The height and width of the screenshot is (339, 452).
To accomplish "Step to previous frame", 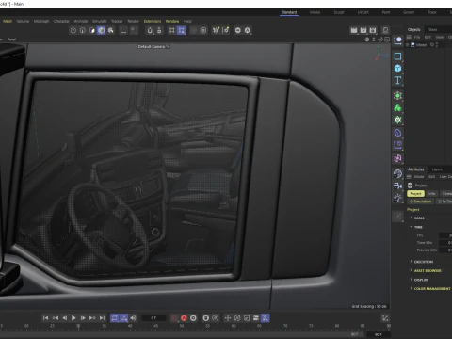I will click(x=64, y=318).
